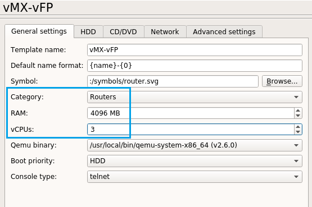Click the Symbol label

tap(24, 81)
